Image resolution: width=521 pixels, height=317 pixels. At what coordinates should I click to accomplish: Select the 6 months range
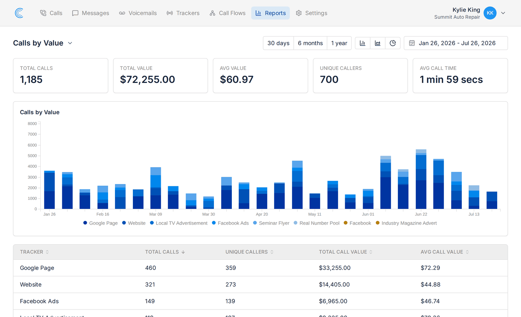click(x=310, y=43)
